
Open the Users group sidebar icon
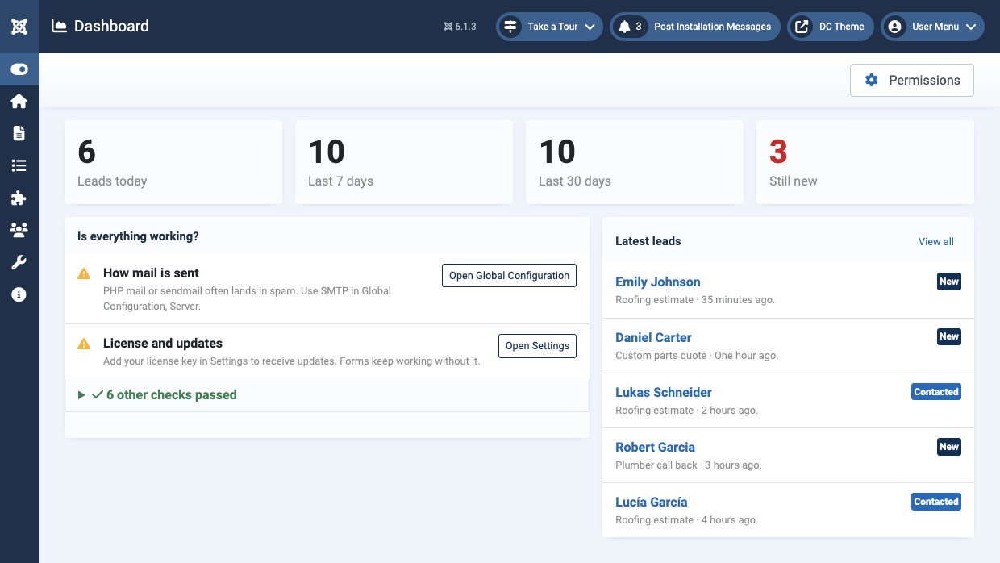point(19,230)
